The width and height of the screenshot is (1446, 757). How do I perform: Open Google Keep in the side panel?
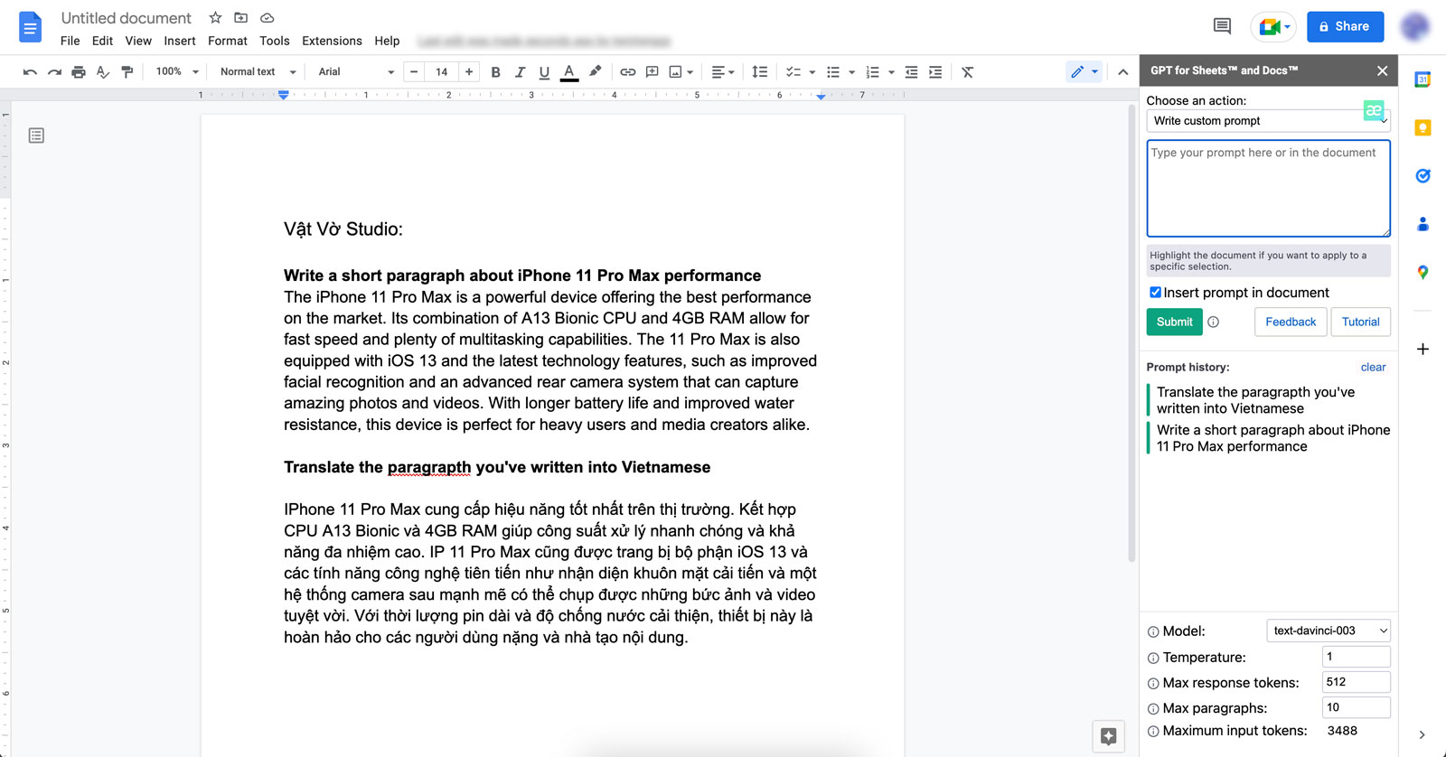(1423, 128)
